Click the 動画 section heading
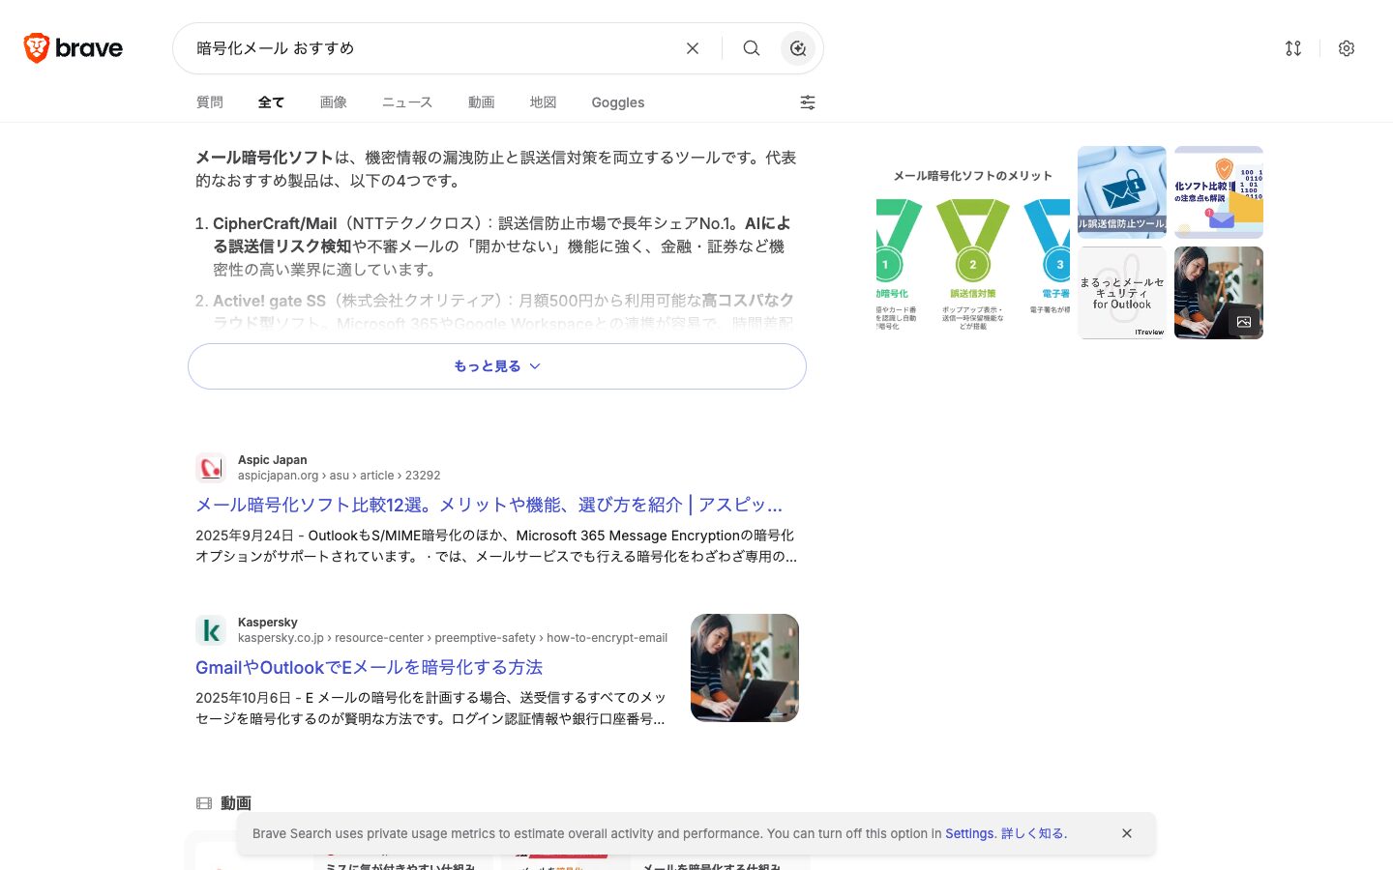This screenshot has width=1393, height=870. (x=236, y=803)
